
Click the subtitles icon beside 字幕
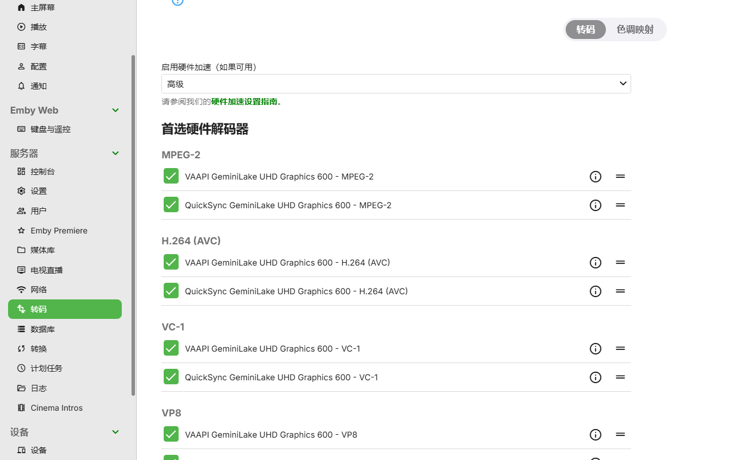click(21, 46)
